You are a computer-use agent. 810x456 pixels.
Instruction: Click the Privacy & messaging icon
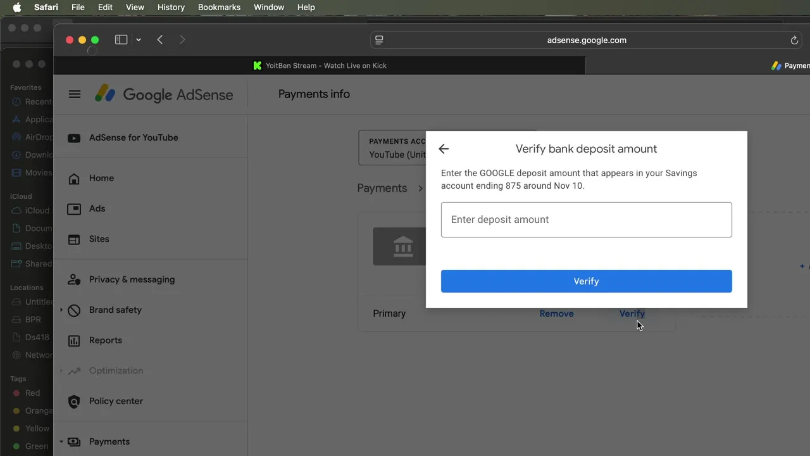click(x=74, y=280)
